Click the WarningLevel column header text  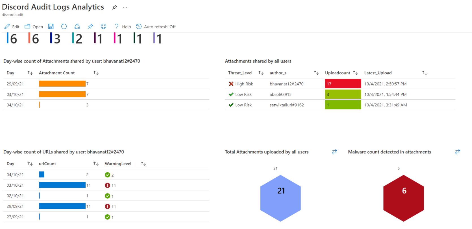118,164
